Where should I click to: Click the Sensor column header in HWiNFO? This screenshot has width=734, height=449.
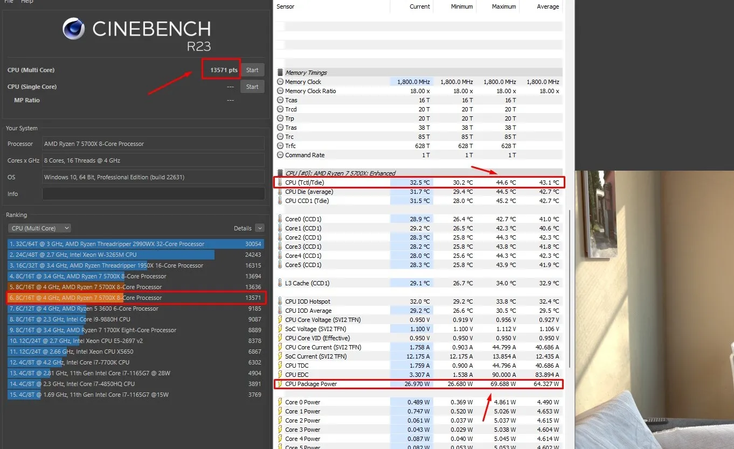[x=286, y=6]
